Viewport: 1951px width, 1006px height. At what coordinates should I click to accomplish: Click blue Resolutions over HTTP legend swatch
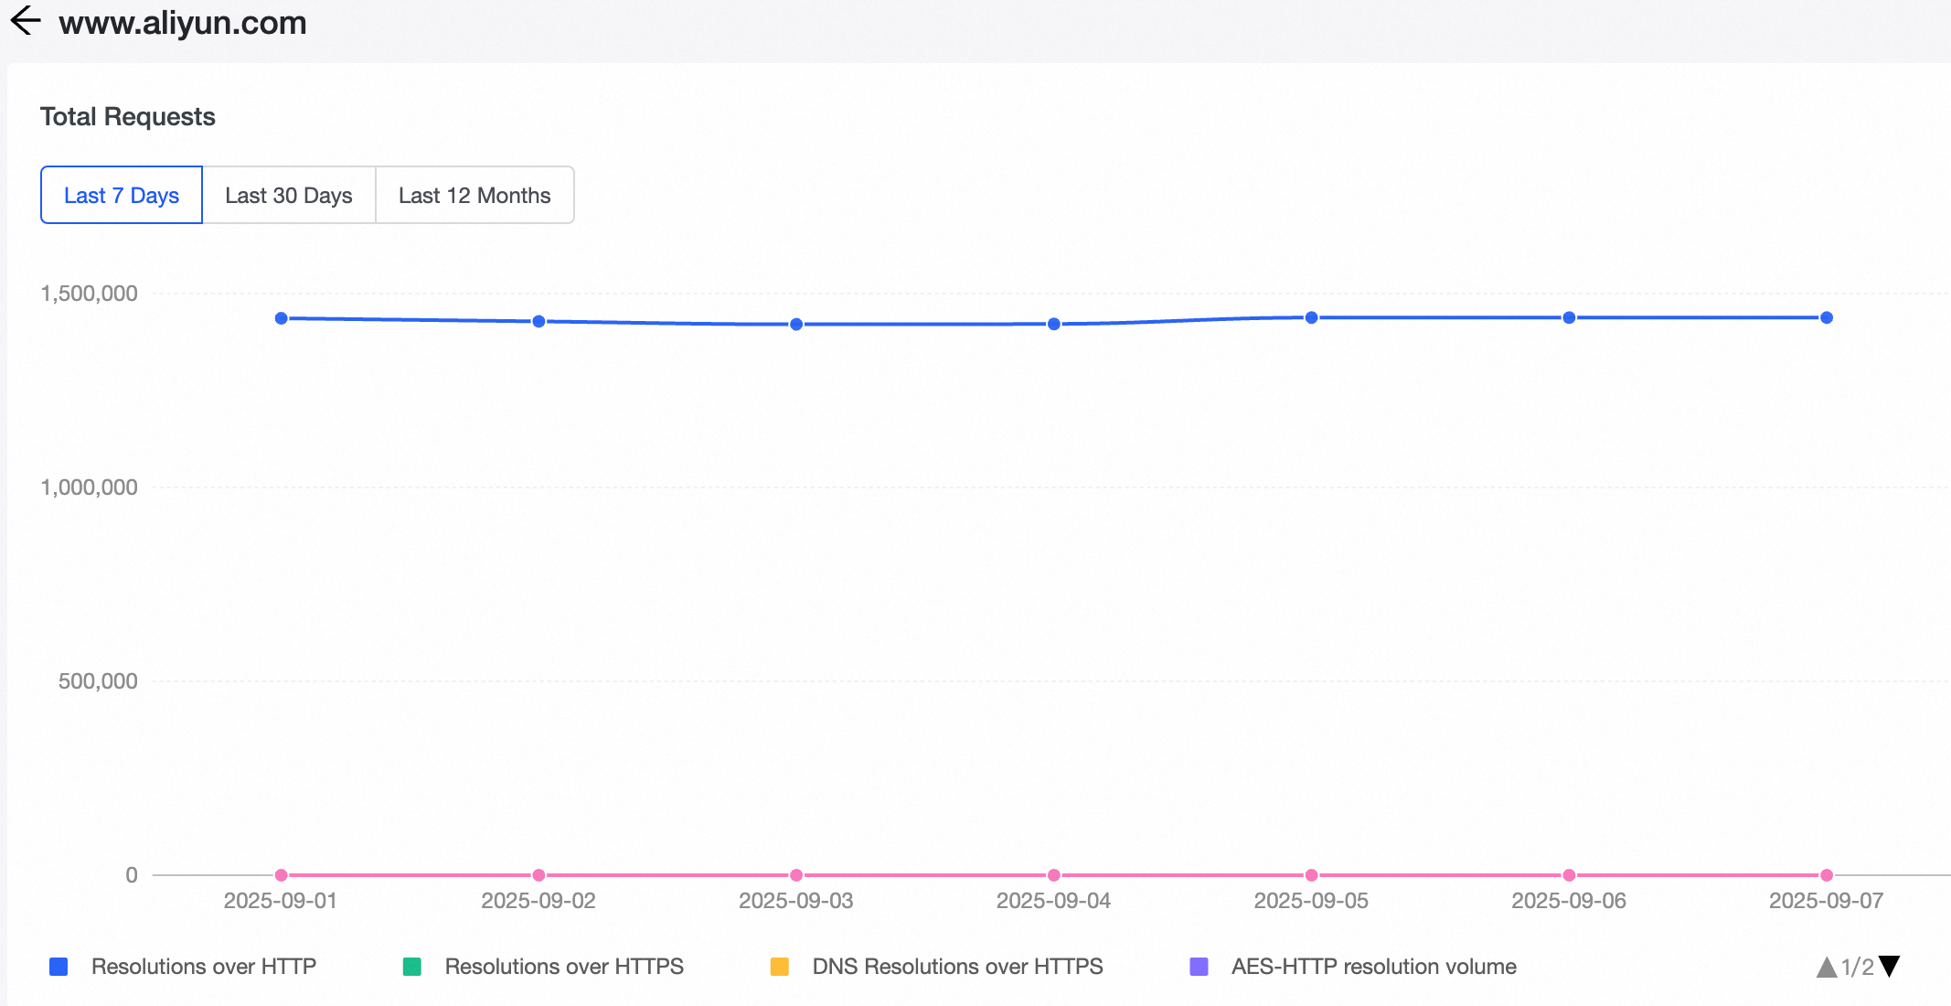(x=59, y=967)
